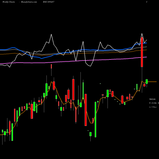
Task: Click the 'BSE 539487' symbol text
Action: click(x=49, y=2)
